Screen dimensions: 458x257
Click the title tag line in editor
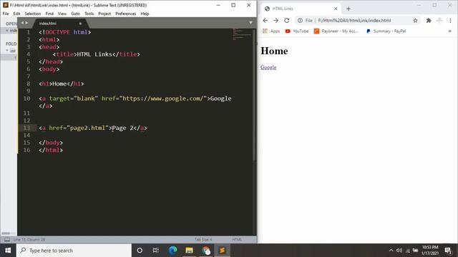pos(97,54)
